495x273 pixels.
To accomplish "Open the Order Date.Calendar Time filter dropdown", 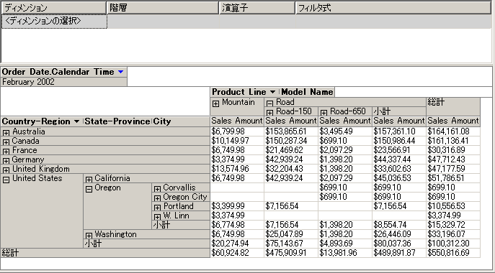I will pyautogui.click(x=120, y=72).
